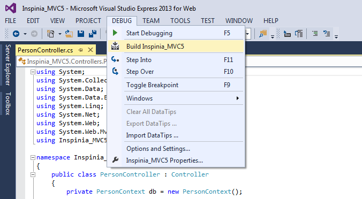Viewport: 362px width, 199px height.
Task: Click the wrench icon beside Inspinia_MVC5 Properties
Action: [115, 160]
